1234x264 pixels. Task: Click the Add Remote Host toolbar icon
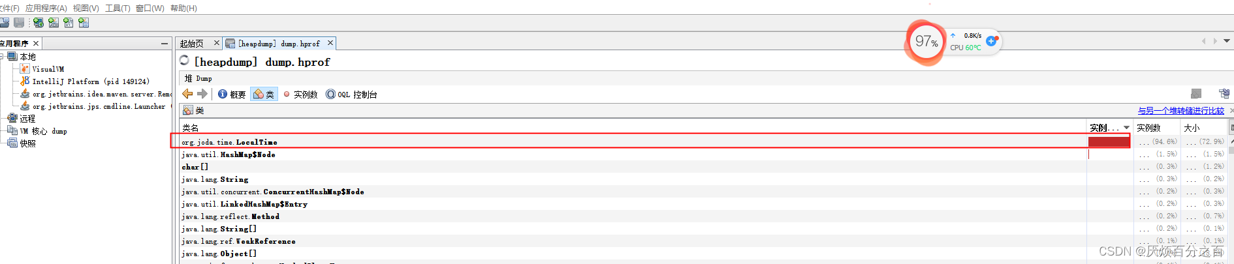(39, 23)
